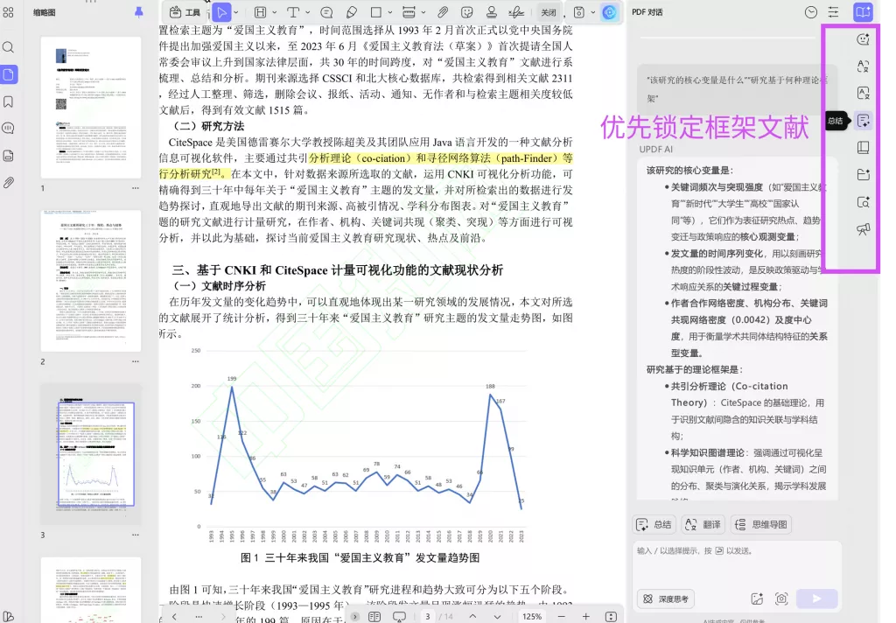Select the pencil annotation tool
The image size is (896, 623).
click(x=353, y=12)
